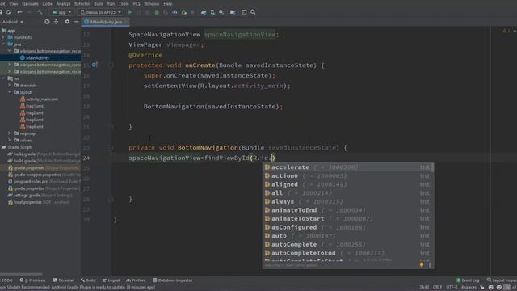Open the Database Inspector tool window
This screenshot has width=517, height=291.
(x=172, y=280)
